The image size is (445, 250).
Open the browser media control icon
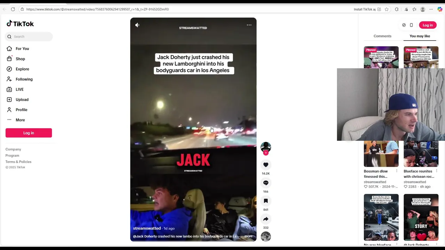click(x=406, y=9)
